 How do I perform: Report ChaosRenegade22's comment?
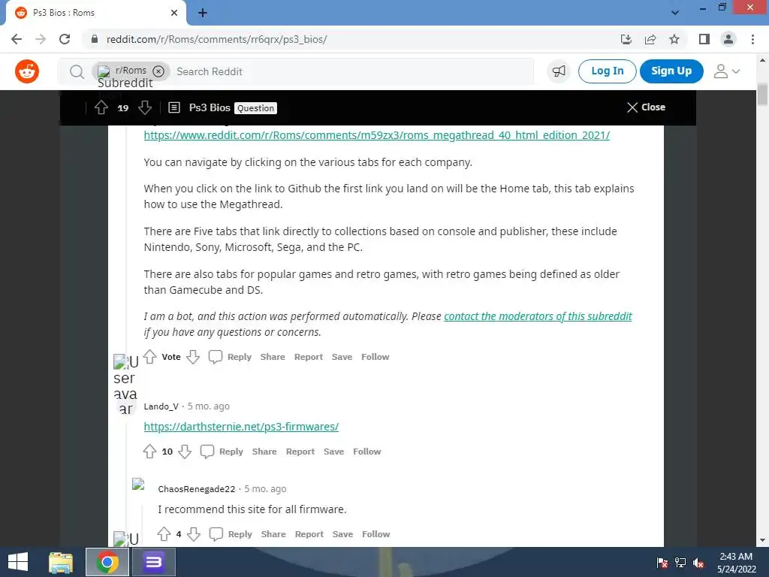tap(309, 534)
